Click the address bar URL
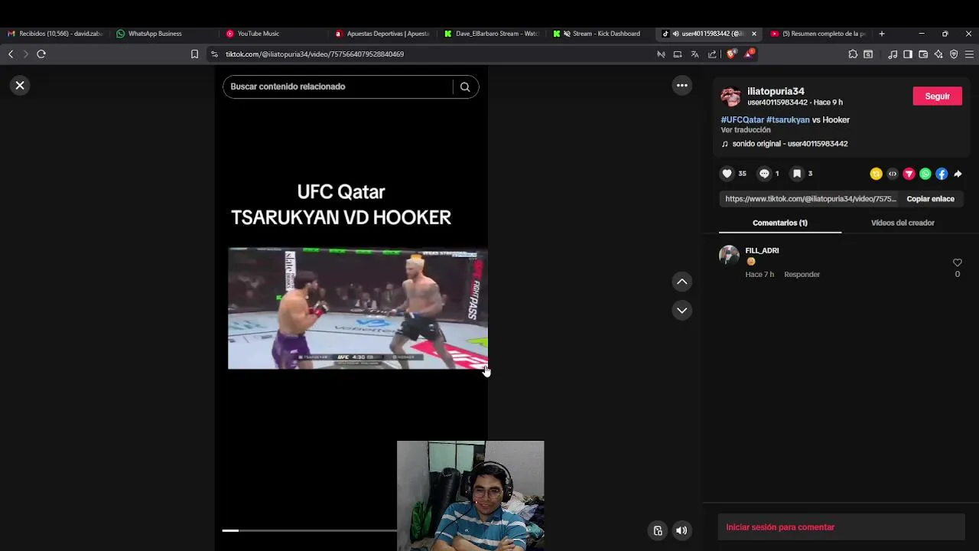 point(314,54)
